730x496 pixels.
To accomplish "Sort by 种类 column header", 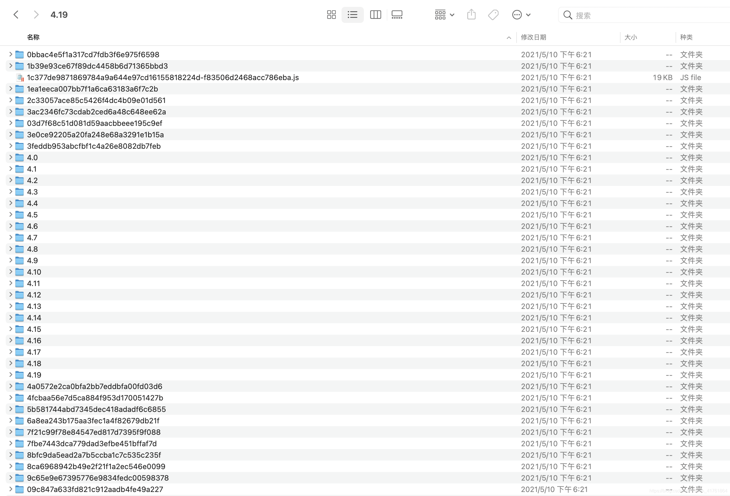I will coord(686,37).
